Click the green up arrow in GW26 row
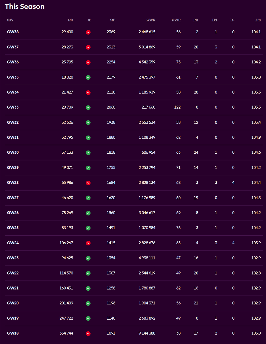The width and height of the screenshot is (266, 344). pos(88,213)
